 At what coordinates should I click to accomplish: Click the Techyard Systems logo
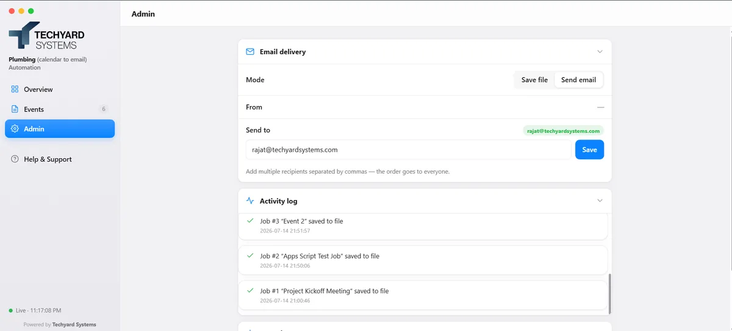point(46,35)
